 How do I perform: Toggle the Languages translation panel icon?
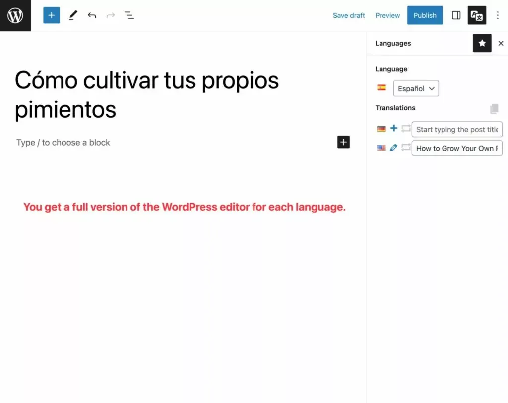(x=477, y=15)
